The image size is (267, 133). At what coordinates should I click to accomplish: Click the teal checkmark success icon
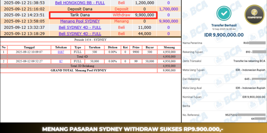pyautogui.click(x=224, y=13)
